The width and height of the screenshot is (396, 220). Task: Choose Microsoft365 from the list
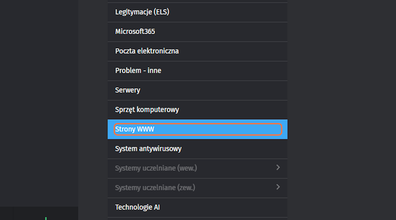pyautogui.click(x=135, y=32)
